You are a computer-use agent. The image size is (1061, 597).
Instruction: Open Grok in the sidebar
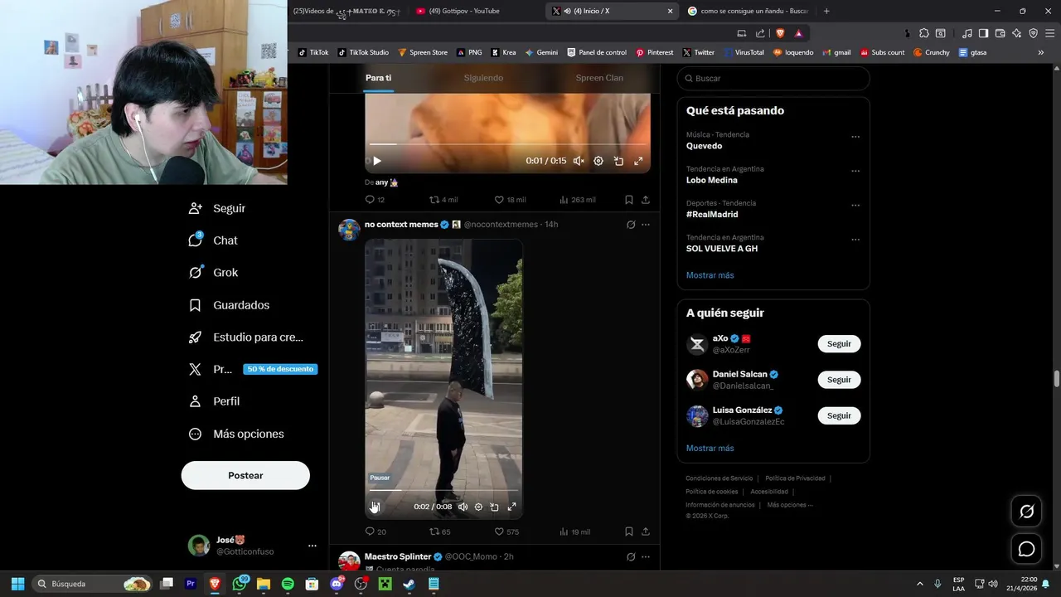click(214, 272)
